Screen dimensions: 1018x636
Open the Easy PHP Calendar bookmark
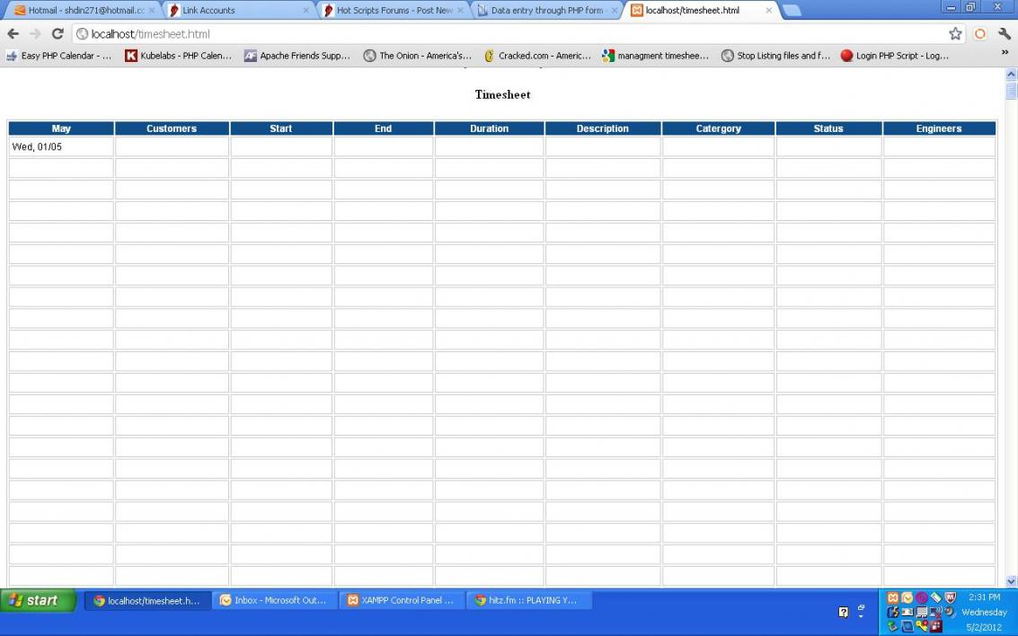coord(58,56)
